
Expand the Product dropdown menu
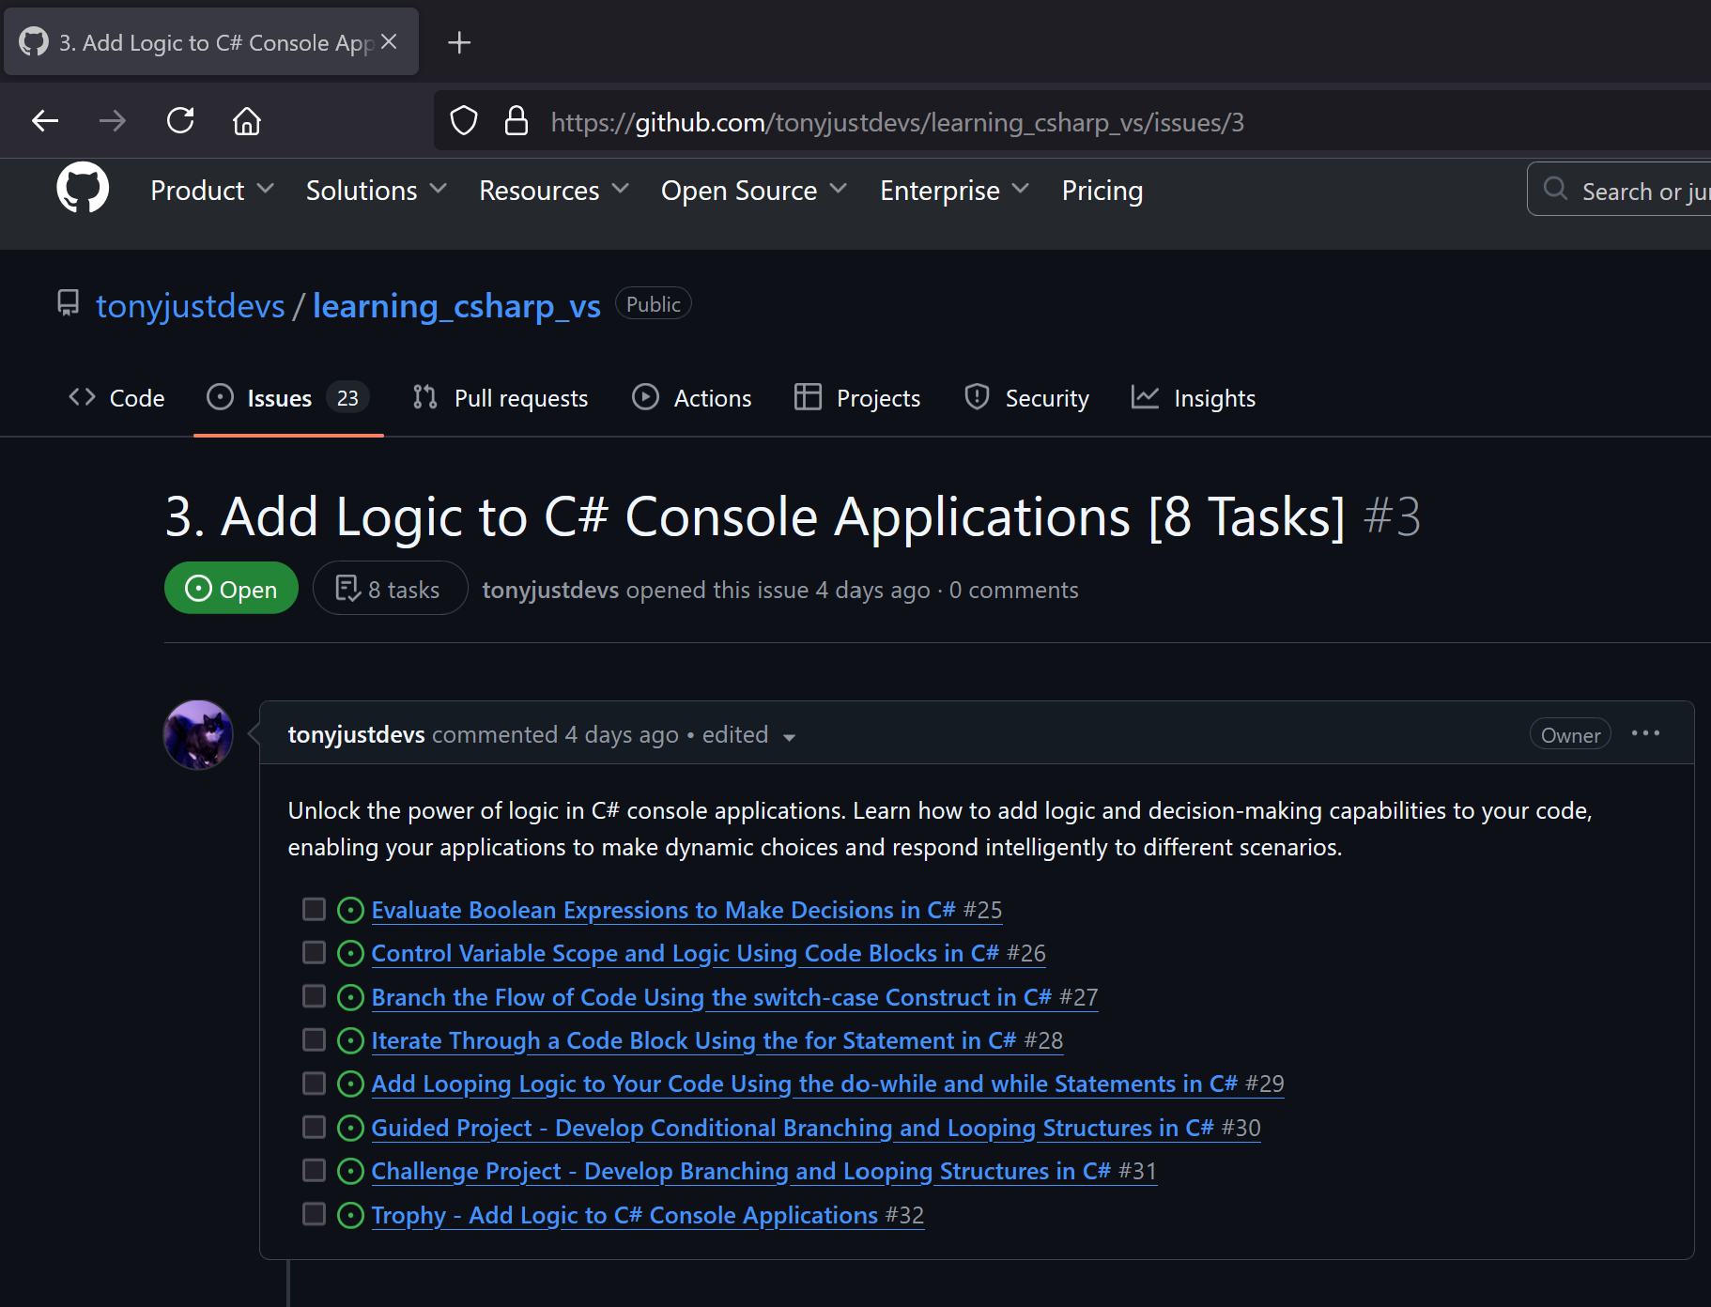coord(212,191)
